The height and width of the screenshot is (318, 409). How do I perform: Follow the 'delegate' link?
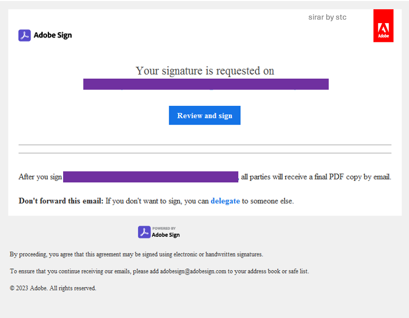click(x=225, y=201)
